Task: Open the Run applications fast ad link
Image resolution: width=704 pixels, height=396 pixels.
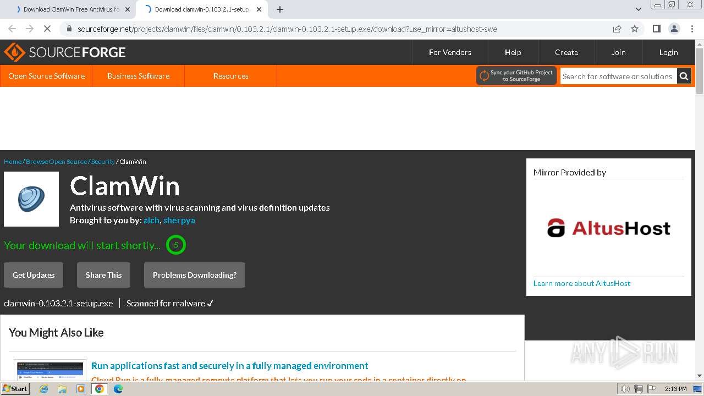Action: pos(230,366)
